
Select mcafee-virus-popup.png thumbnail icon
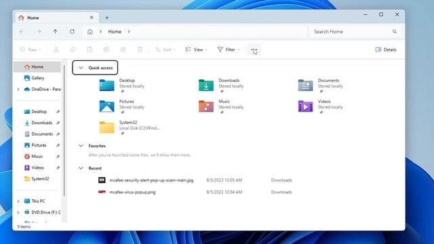tap(102, 192)
